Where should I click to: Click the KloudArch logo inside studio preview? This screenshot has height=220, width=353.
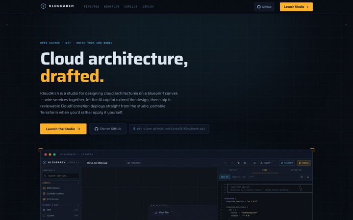(x=54, y=162)
